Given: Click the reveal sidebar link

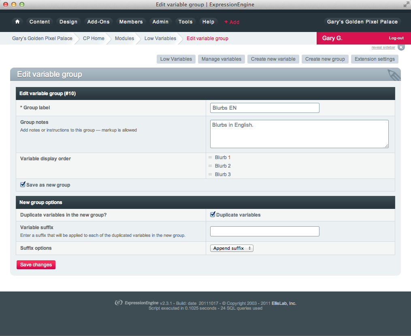Looking at the screenshot, I should coord(383,47).
